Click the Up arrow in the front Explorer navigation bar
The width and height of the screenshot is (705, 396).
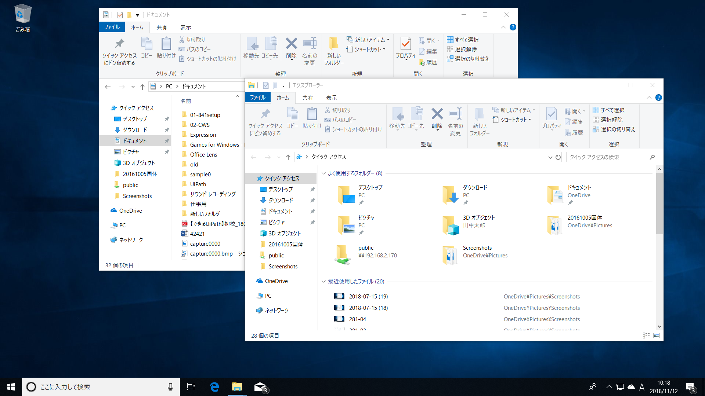click(288, 157)
